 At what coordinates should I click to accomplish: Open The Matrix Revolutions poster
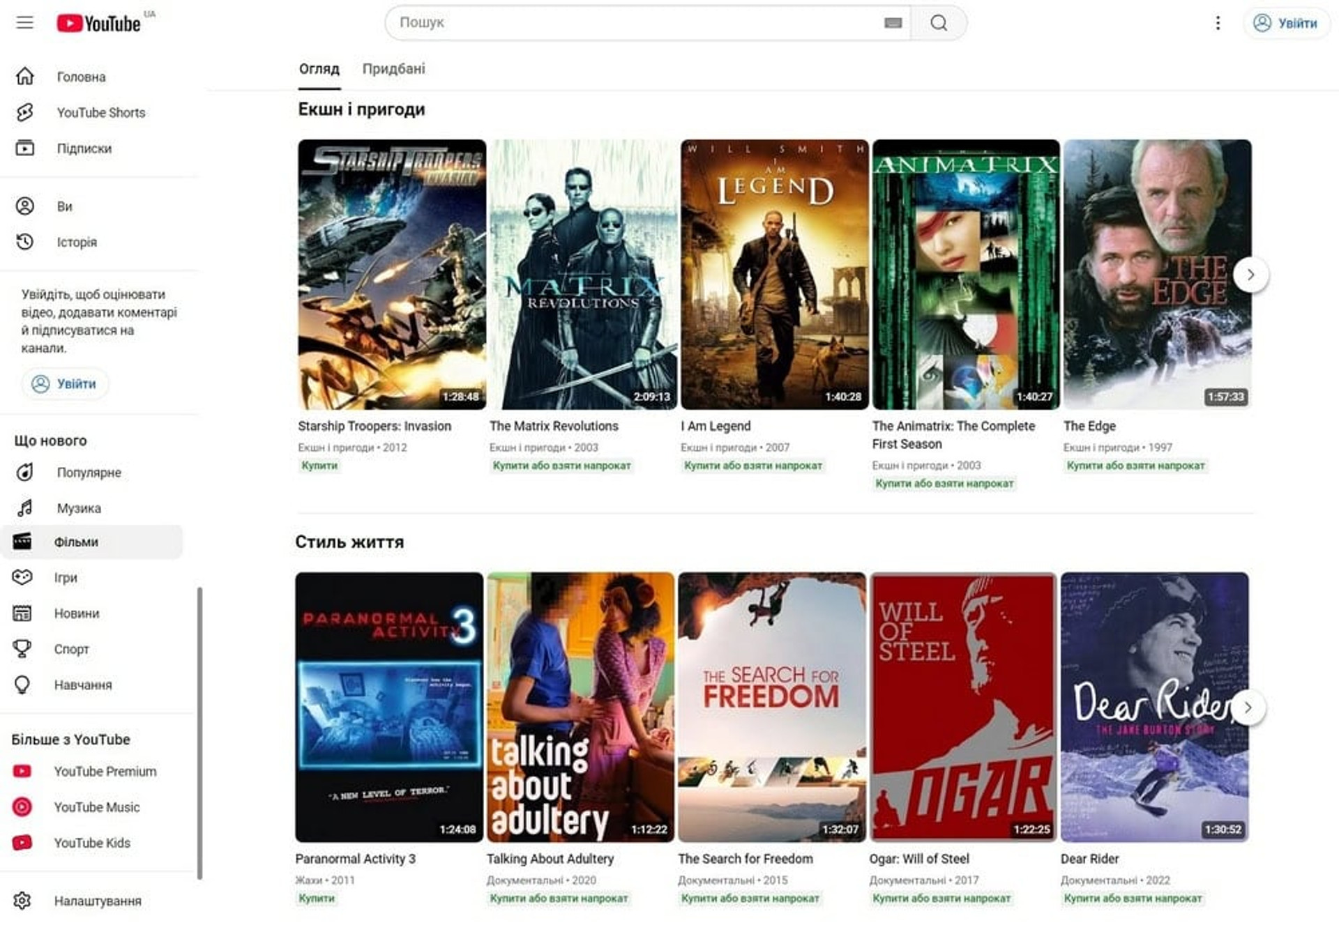[583, 274]
